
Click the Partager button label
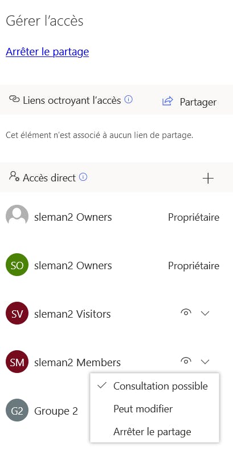[198, 102]
